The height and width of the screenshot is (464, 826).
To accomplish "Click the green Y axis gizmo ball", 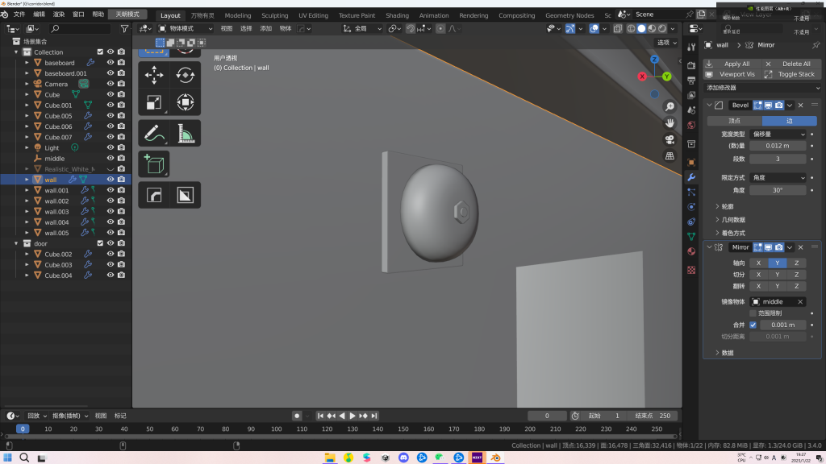I will 666,77.
